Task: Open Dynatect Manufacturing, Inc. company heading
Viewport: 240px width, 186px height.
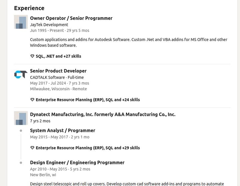Action: click(x=103, y=114)
